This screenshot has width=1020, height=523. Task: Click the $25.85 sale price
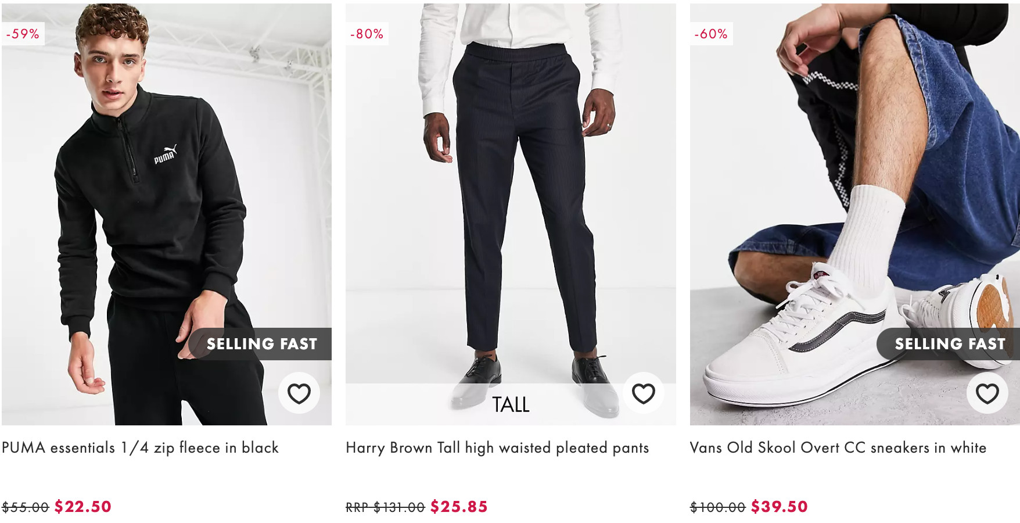(x=459, y=507)
